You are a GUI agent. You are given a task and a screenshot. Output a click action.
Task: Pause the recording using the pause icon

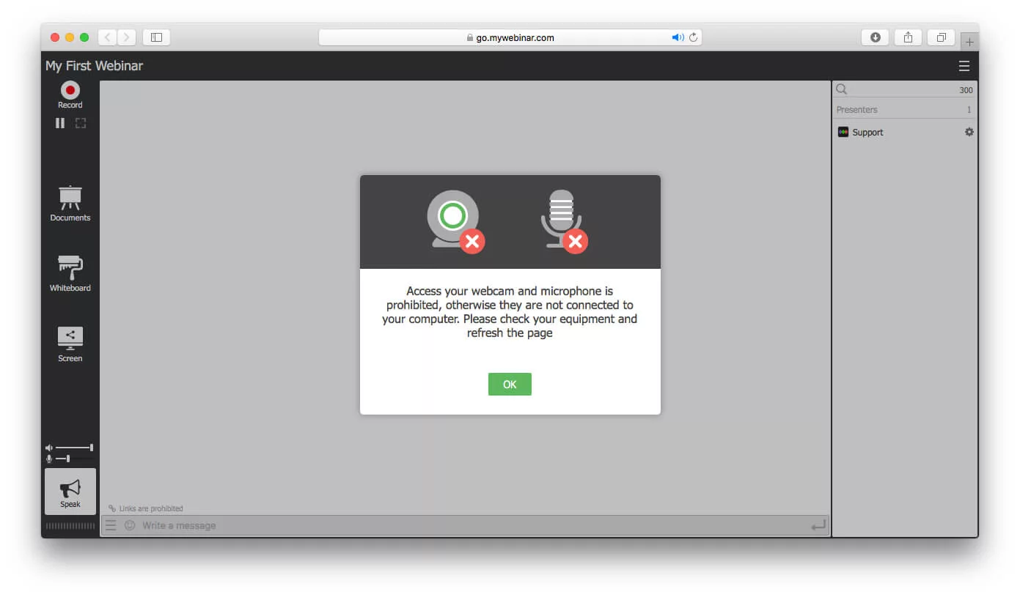[60, 122]
